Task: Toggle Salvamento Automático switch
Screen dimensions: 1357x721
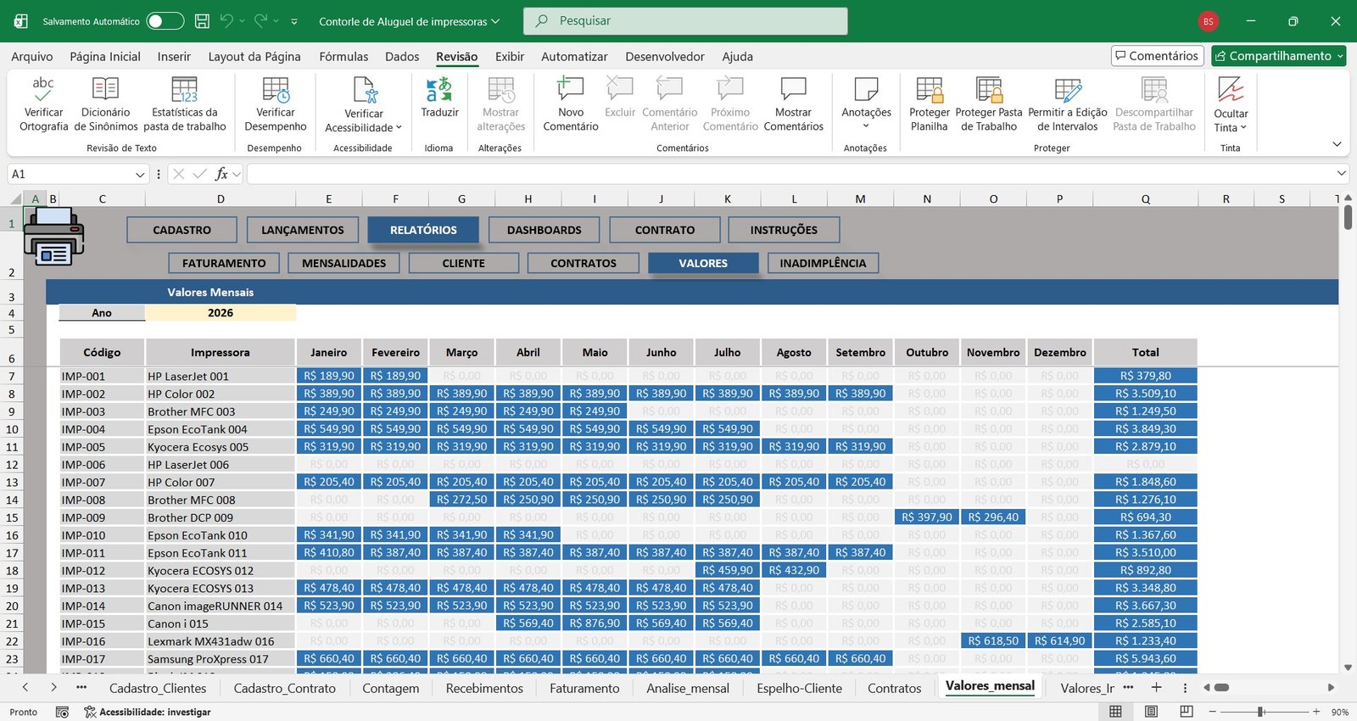Action: pos(165,21)
